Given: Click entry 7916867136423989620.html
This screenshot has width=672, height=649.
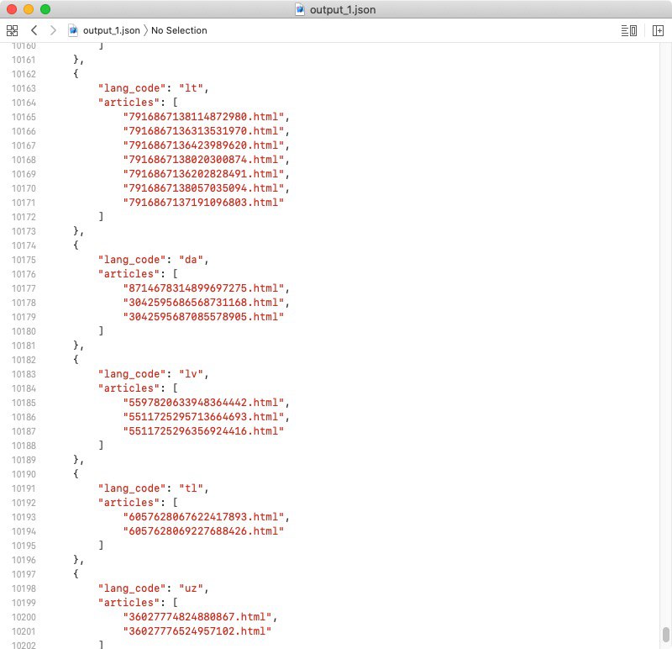Looking at the screenshot, I should click(203, 145).
